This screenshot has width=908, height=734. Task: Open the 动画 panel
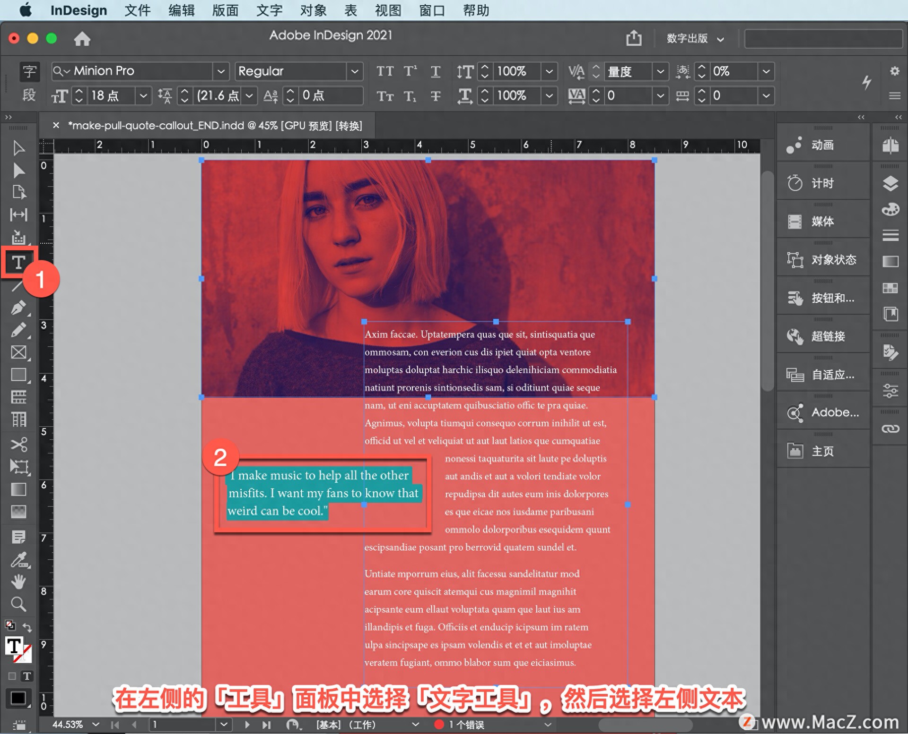tap(823, 145)
